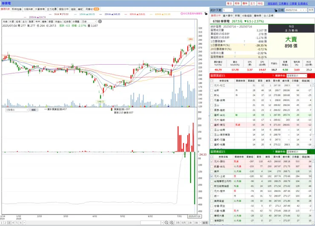Viewport: 315px width, 226px height.
Task: Check the 台新 broker row checkbox
Action: [212, 90]
